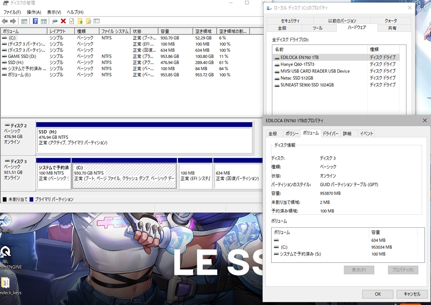
Task: Click the Back arrow in Disk Management toolbar
Action: coord(4,21)
